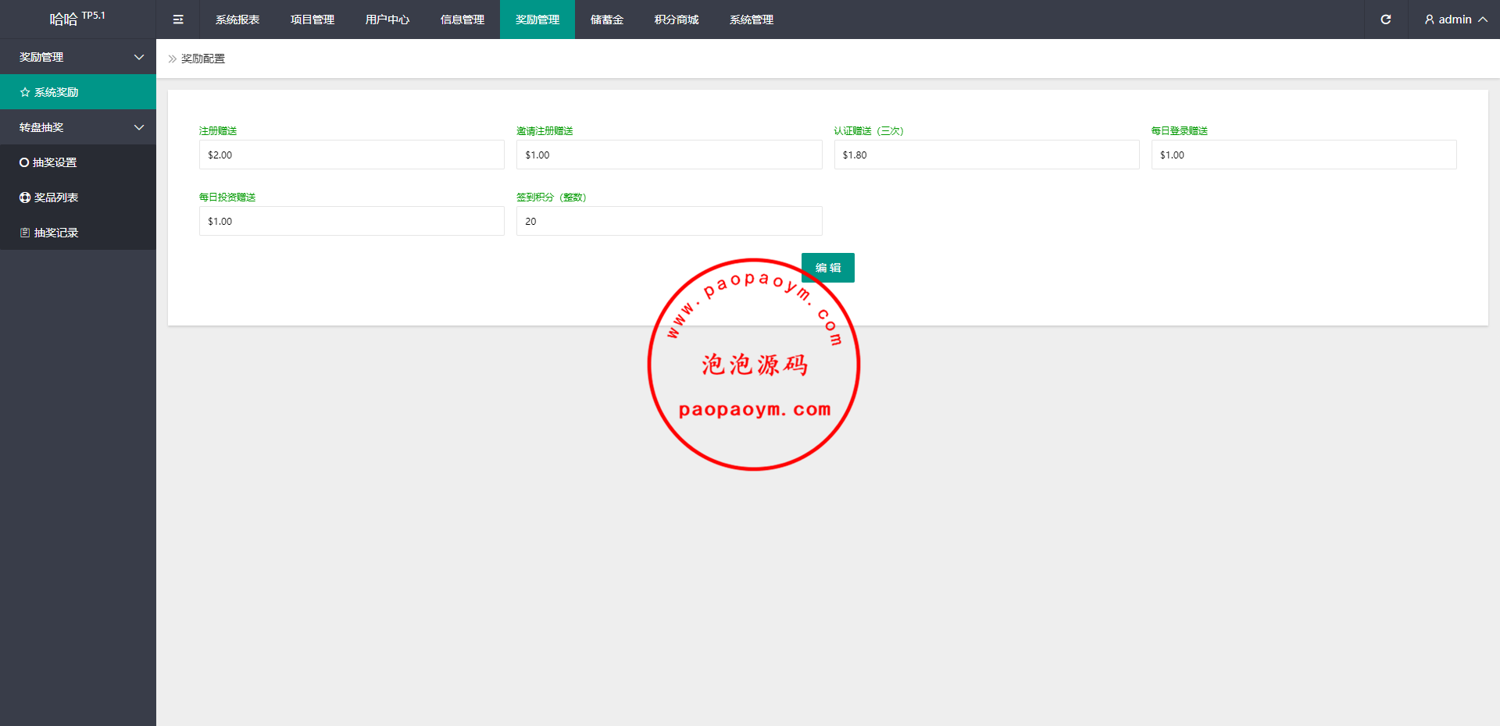Go to 用户中心 in top navigation
The height and width of the screenshot is (726, 1500).
click(387, 20)
